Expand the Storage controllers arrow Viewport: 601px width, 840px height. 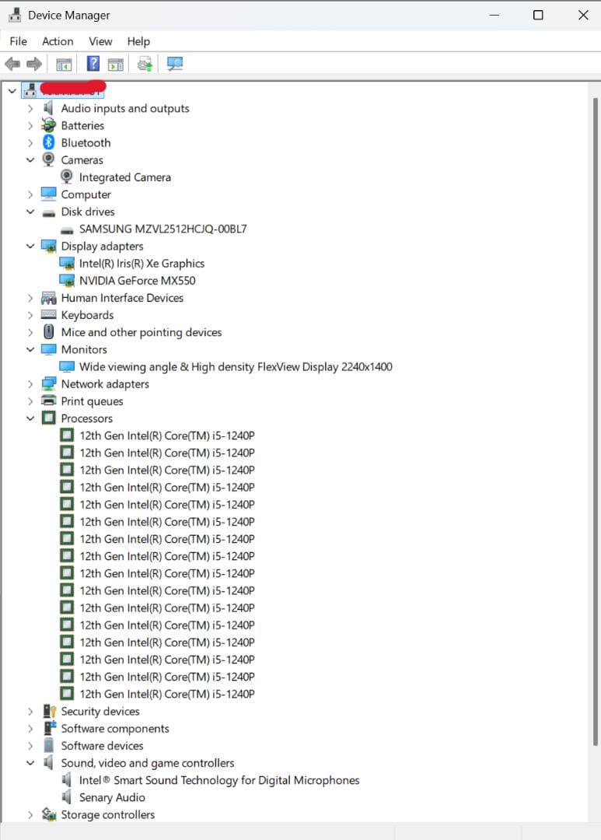click(30, 814)
